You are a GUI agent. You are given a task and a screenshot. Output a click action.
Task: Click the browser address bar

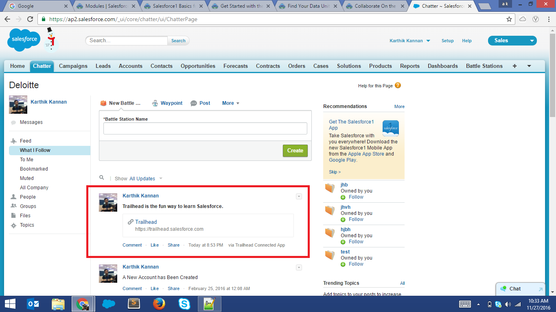click(x=277, y=19)
